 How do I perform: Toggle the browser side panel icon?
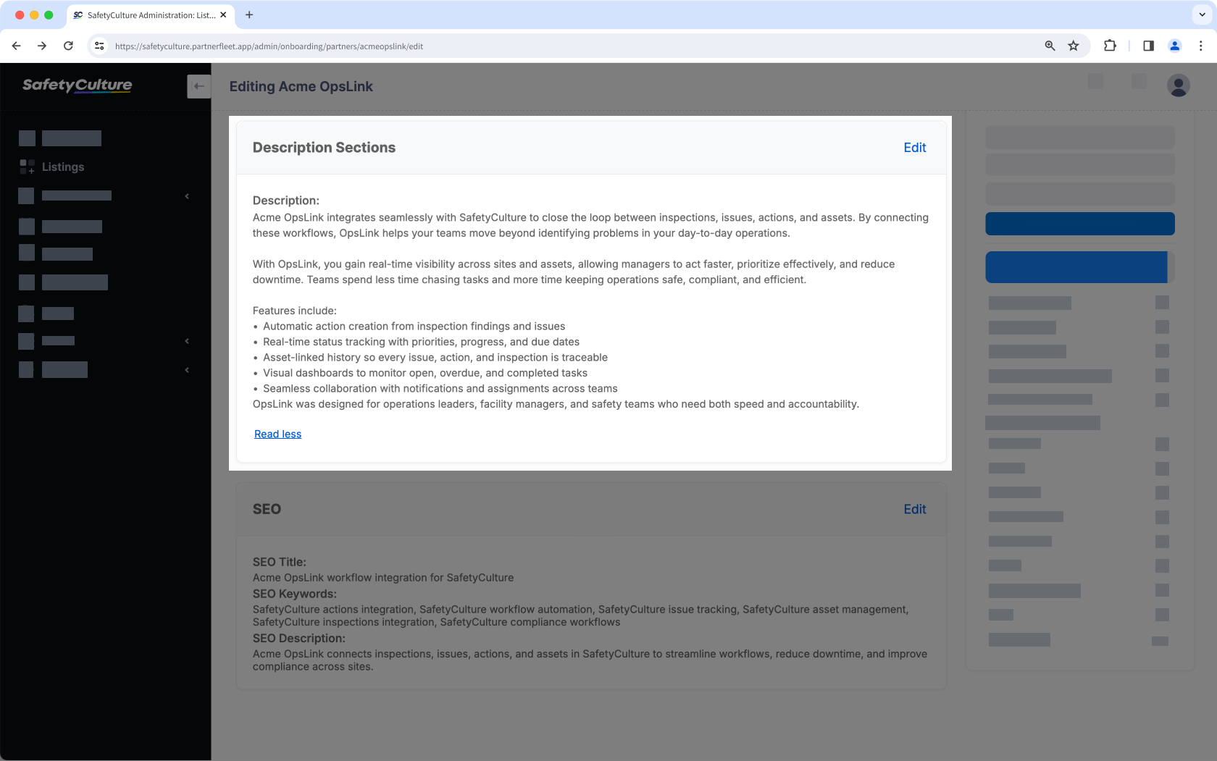point(1148,46)
